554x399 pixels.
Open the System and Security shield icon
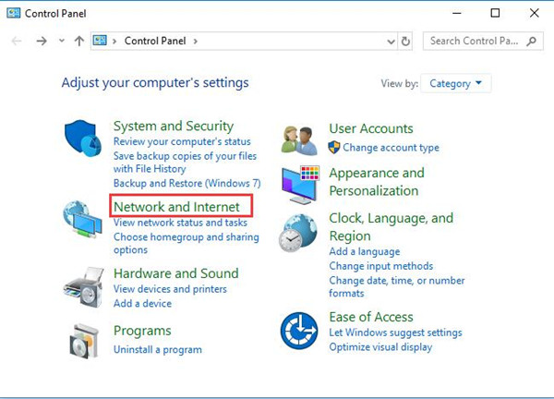pos(83,138)
